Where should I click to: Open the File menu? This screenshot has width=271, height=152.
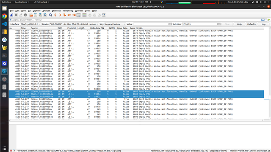tap(11, 11)
